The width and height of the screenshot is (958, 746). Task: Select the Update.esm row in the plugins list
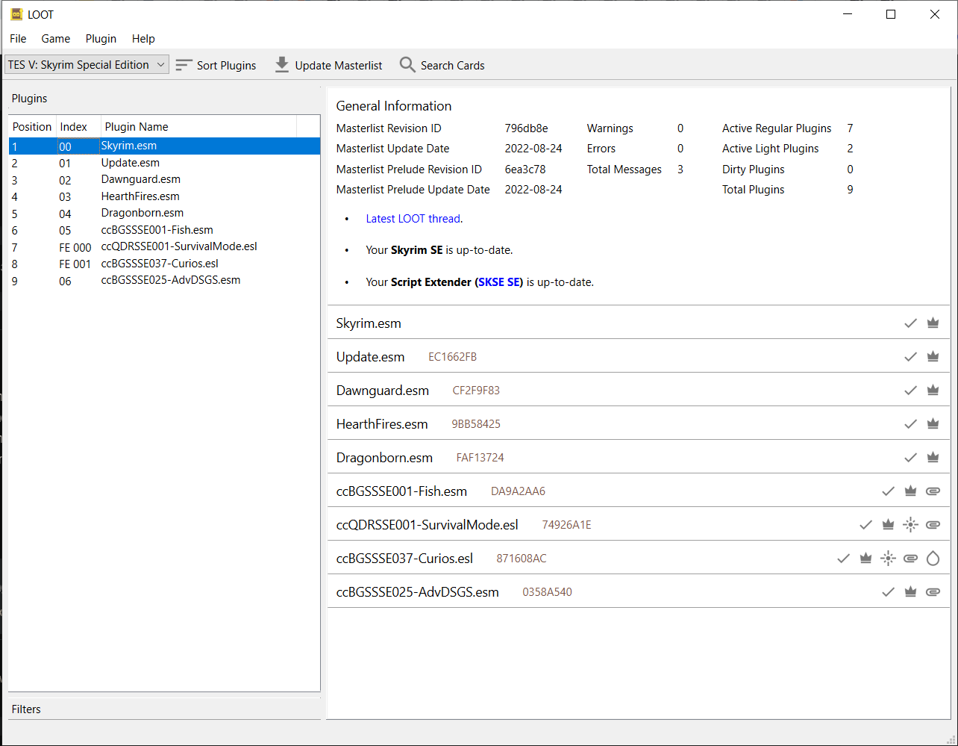[131, 162]
